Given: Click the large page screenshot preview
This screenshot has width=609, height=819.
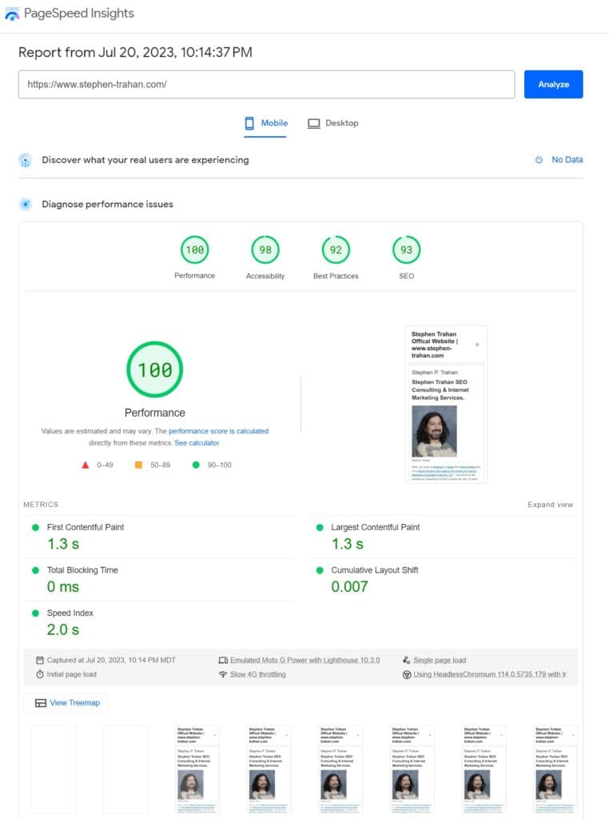Looking at the screenshot, I should [x=446, y=404].
